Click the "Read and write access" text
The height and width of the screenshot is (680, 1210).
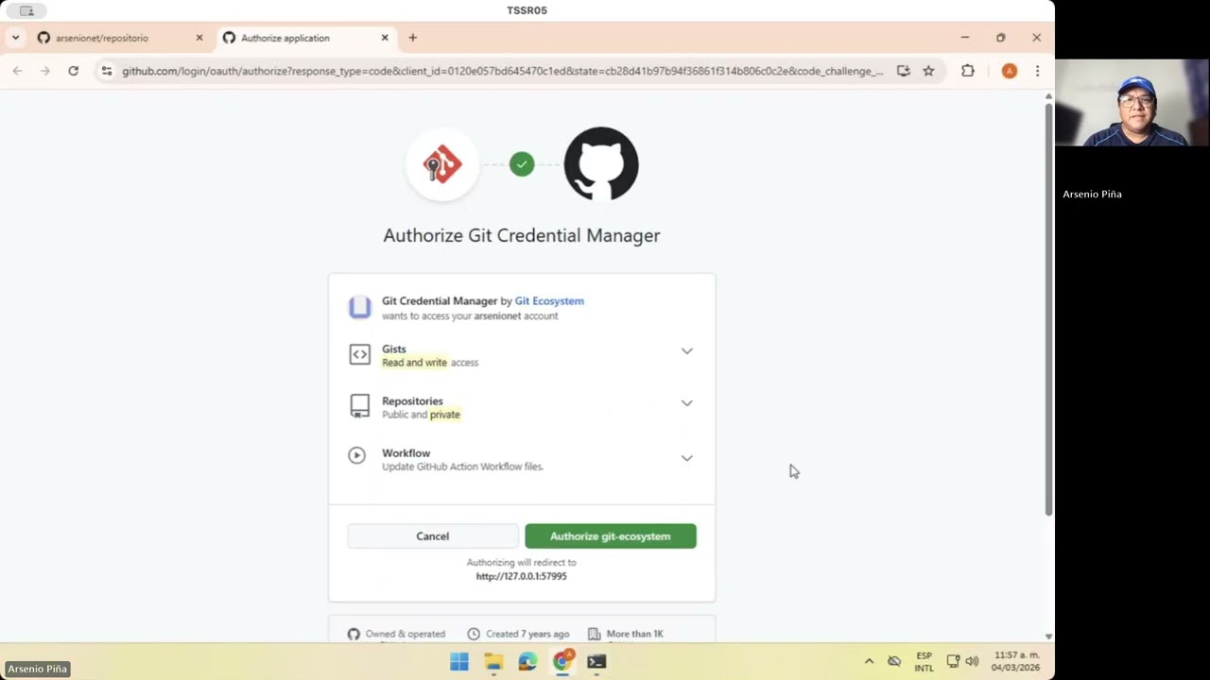(430, 363)
